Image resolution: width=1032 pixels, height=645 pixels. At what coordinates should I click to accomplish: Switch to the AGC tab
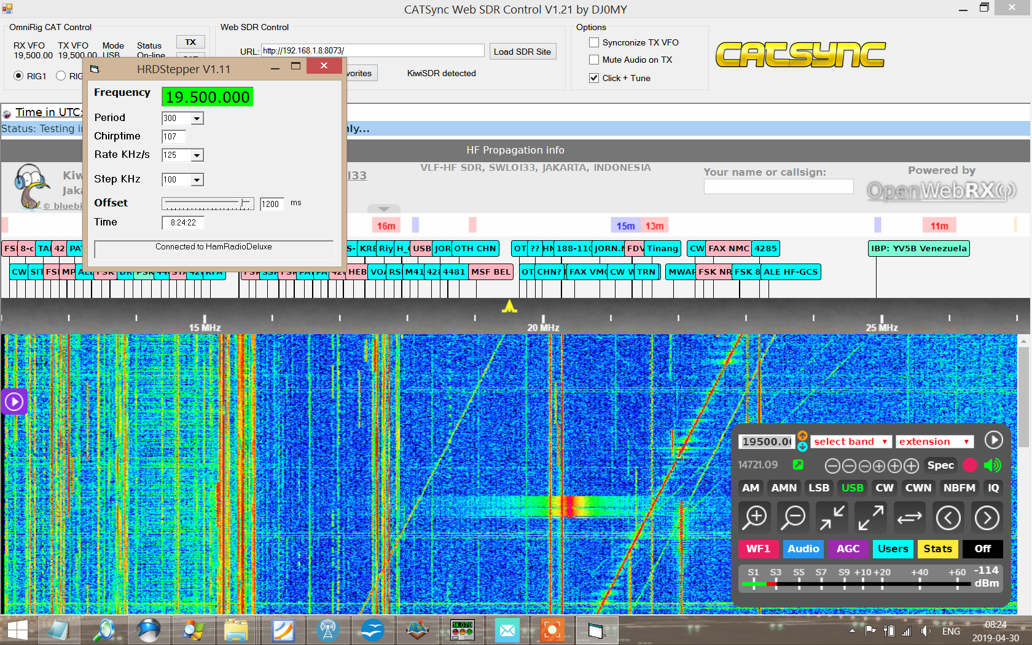pyautogui.click(x=848, y=549)
